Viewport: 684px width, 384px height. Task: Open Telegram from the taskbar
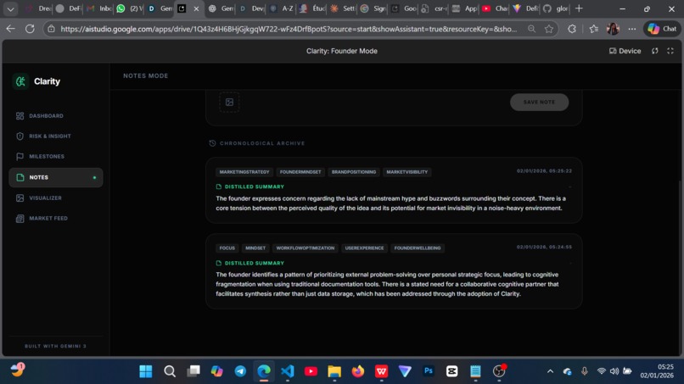click(x=240, y=371)
